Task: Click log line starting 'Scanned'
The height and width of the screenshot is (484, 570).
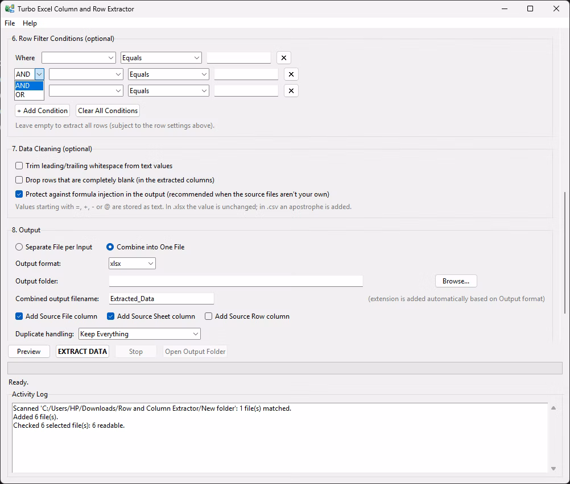Action: coord(152,408)
